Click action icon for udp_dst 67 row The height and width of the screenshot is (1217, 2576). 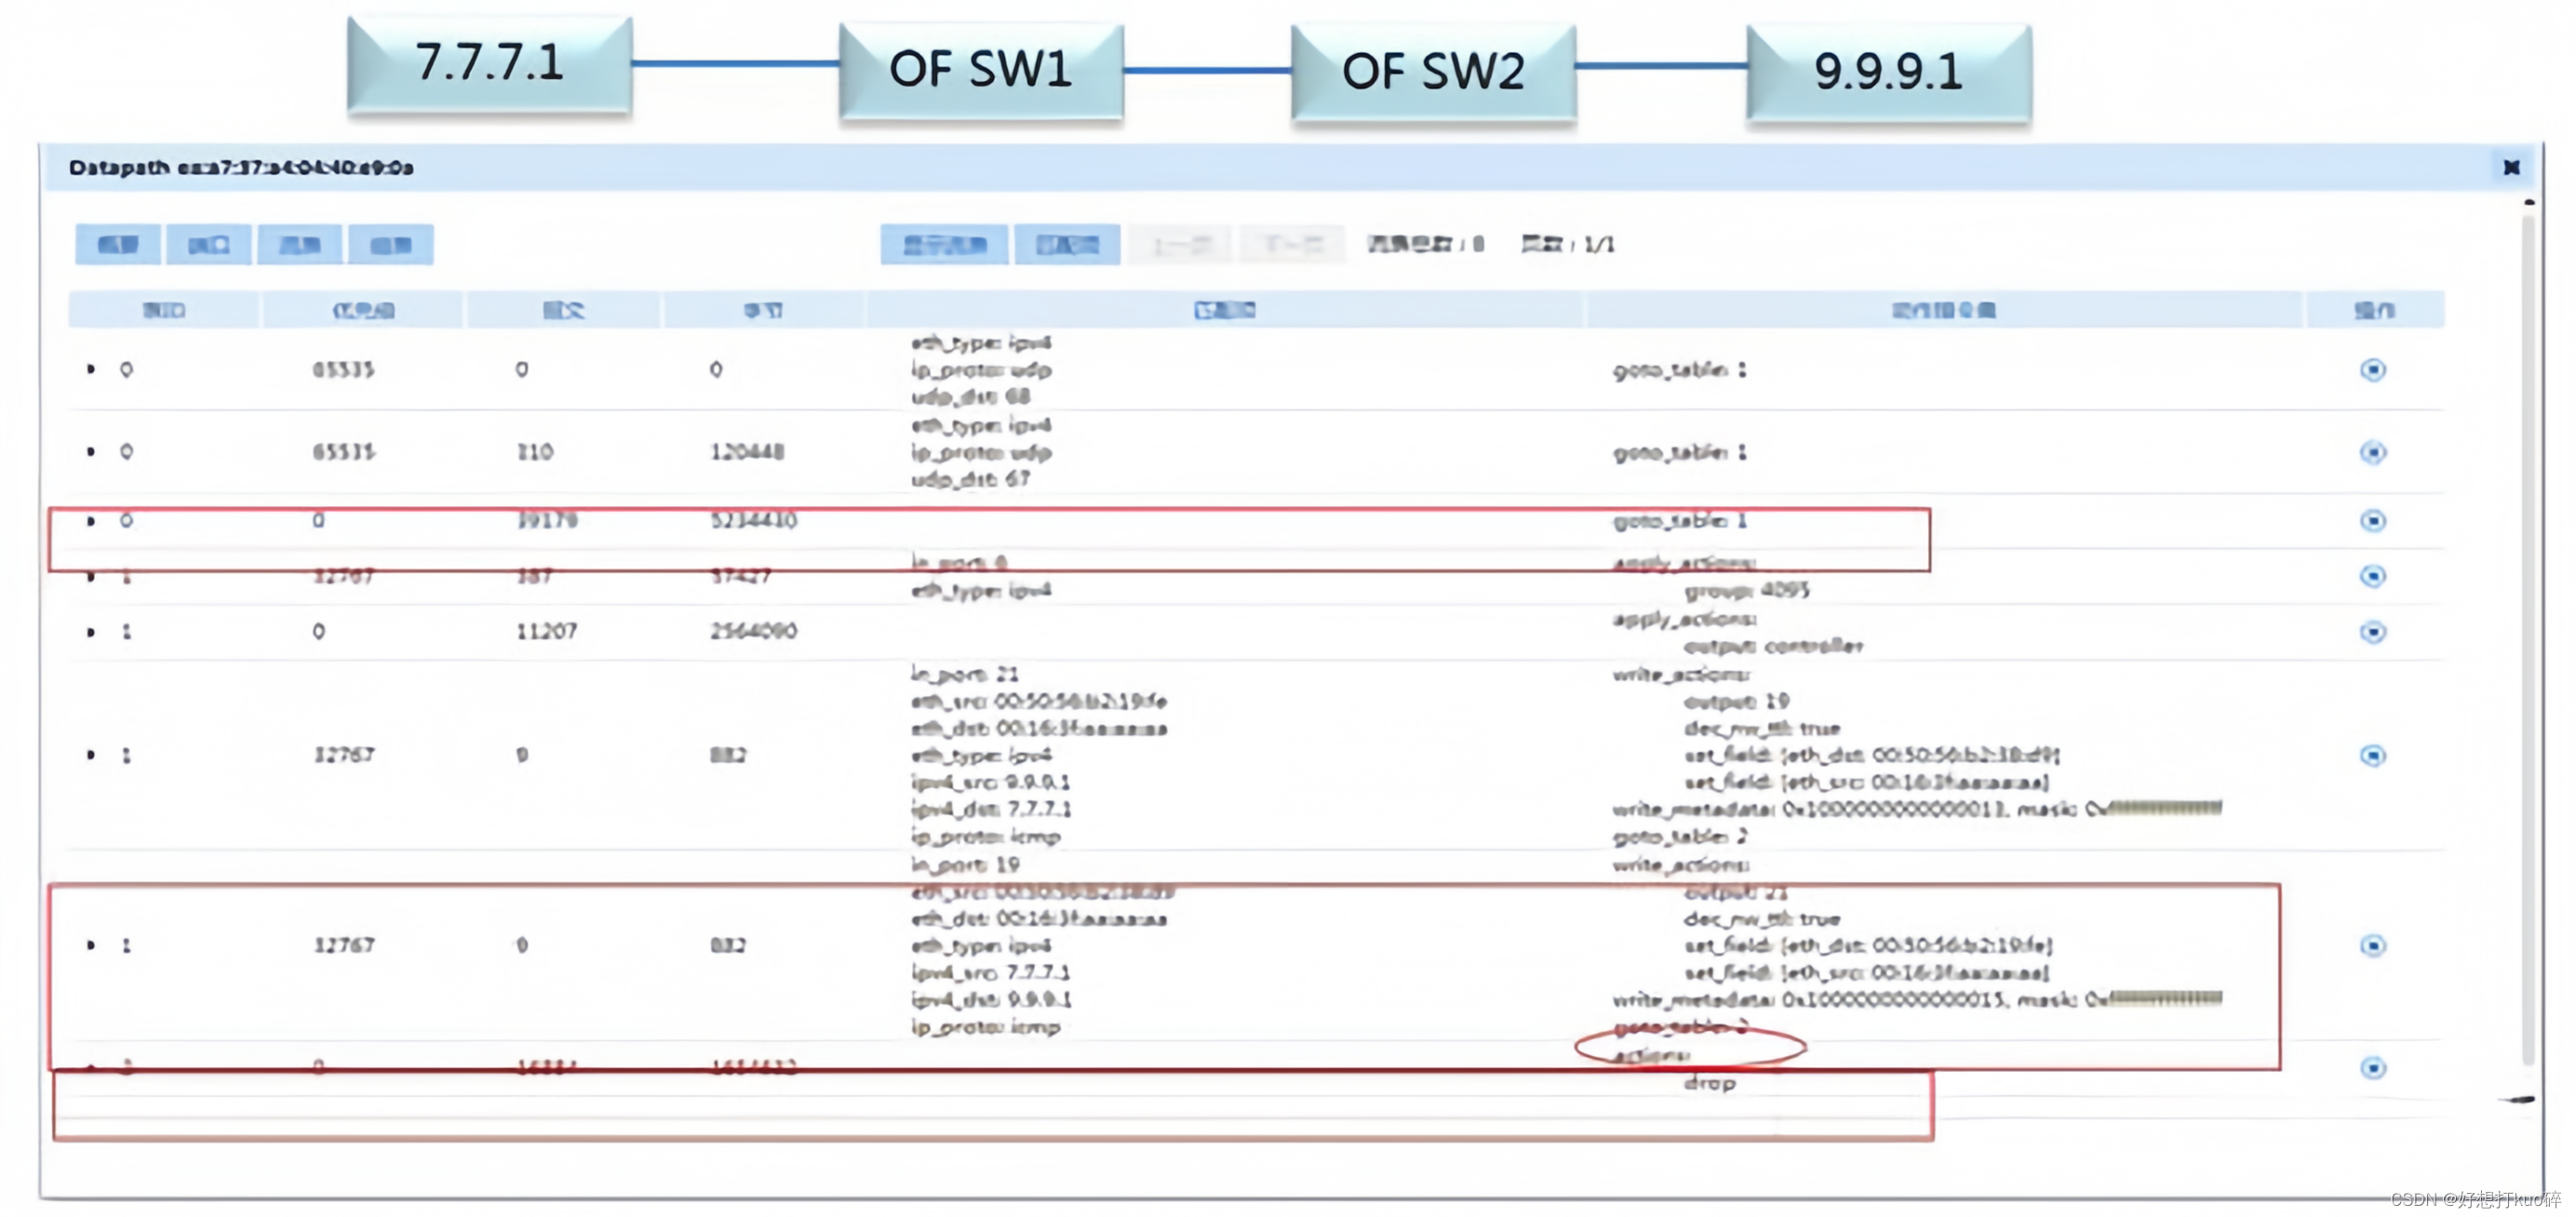2372,452
